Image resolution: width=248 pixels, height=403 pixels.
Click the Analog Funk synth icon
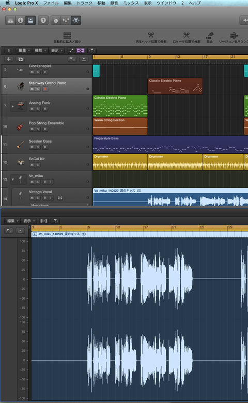21,106
